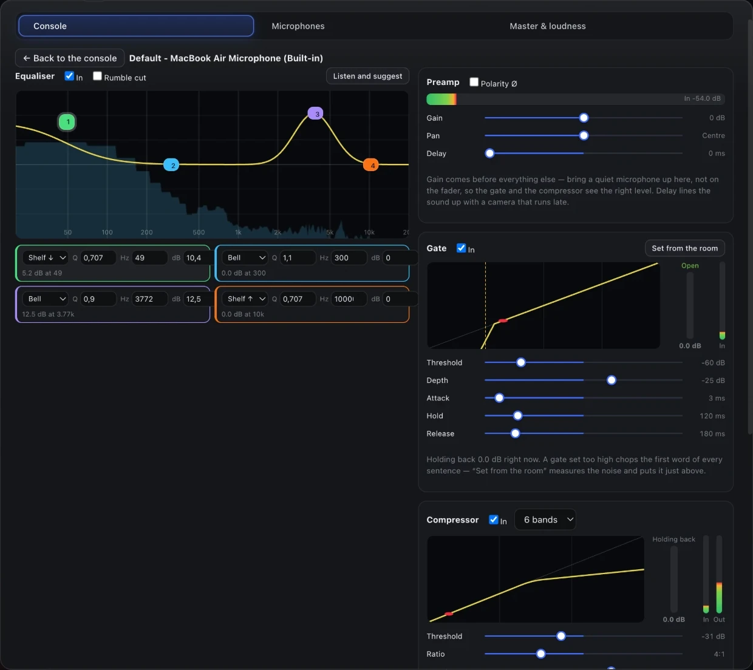Select EQ band node 4 on the curve
753x670 pixels.
coord(371,165)
